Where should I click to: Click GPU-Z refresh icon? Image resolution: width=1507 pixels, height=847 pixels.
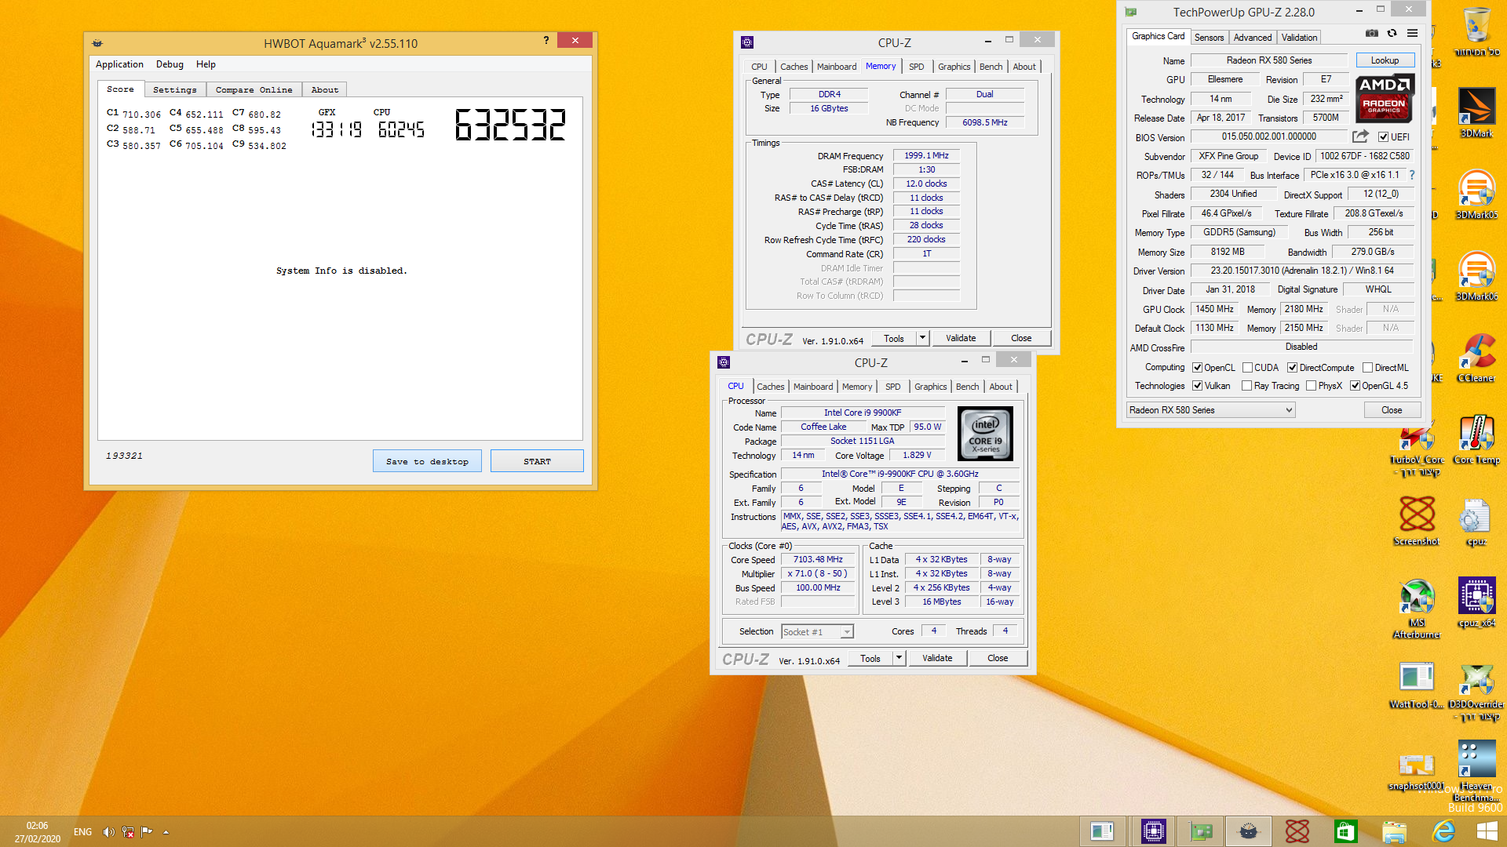coord(1392,33)
